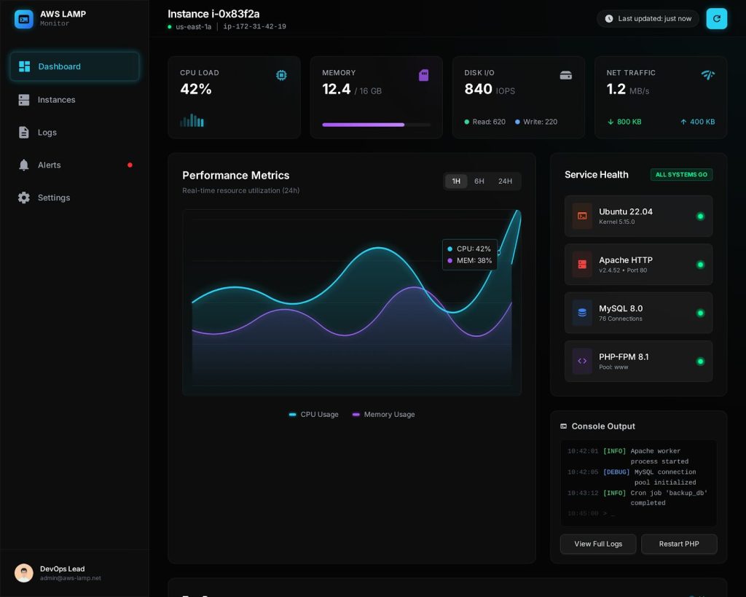
Task: Switch chart to 24H range
Action: click(505, 182)
